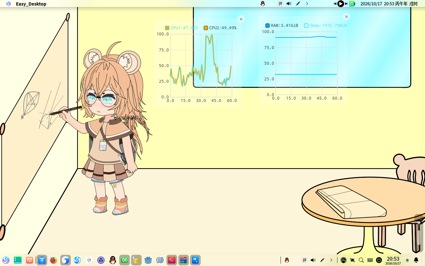Launch Firefox from the dock
Viewport: 425px width, 266px height.
(x=54, y=260)
